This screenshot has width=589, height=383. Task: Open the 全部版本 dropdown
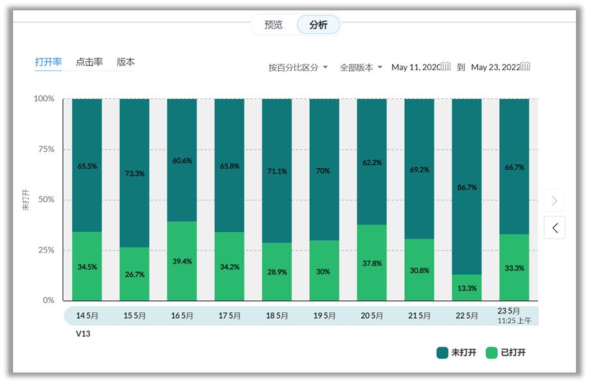tap(361, 68)
